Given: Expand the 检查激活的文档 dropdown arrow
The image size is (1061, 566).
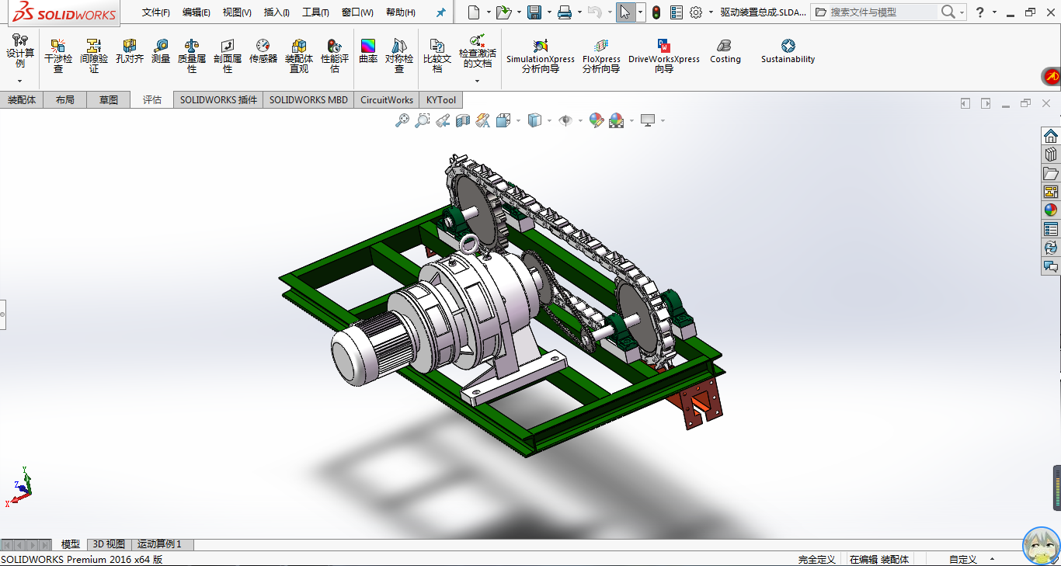Looking at the screenshot, I should (478, 81).
